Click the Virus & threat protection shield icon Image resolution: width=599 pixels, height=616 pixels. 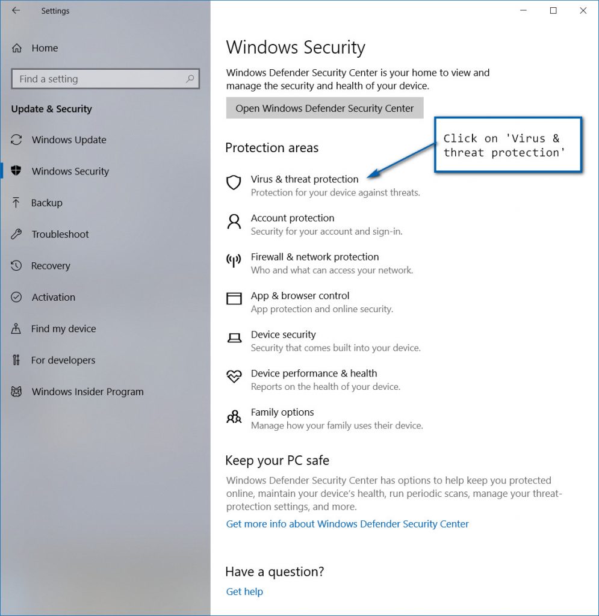tap(234, 183)
